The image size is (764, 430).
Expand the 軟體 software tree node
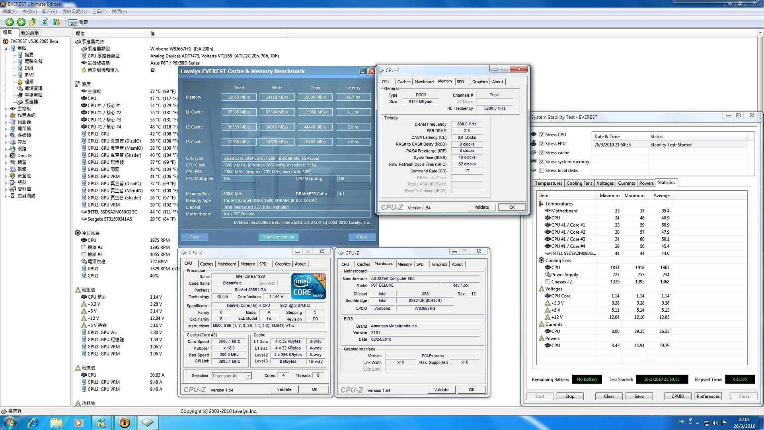coord(6,169)
